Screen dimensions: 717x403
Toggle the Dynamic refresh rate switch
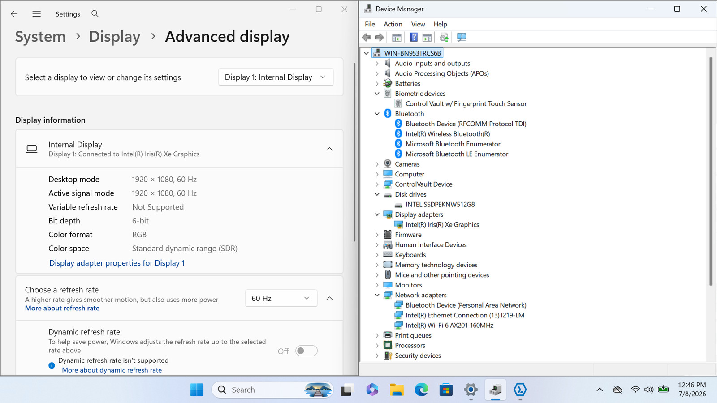(x=307, y=351)
